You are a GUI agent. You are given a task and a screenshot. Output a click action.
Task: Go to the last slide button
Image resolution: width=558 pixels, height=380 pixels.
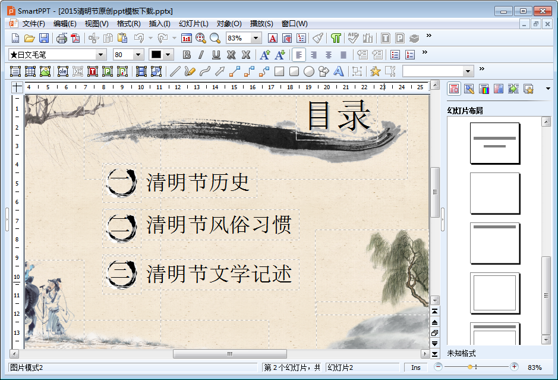[434, 354]
